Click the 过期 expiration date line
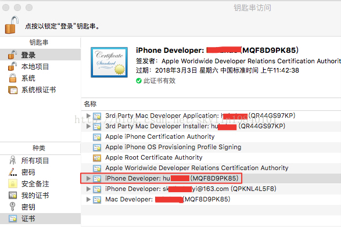The image size is (341, 227). pyautogui.click(x=217, y=70)
